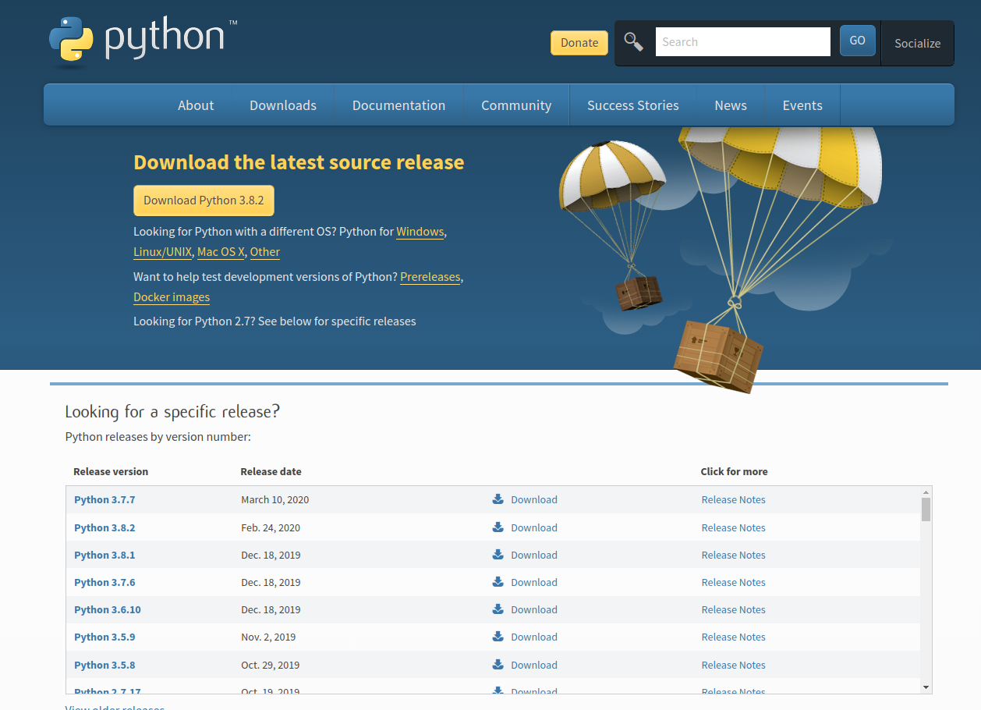Open the News menu
The image size is (981, 710).
pyautogui.click(x=731, y=105)
